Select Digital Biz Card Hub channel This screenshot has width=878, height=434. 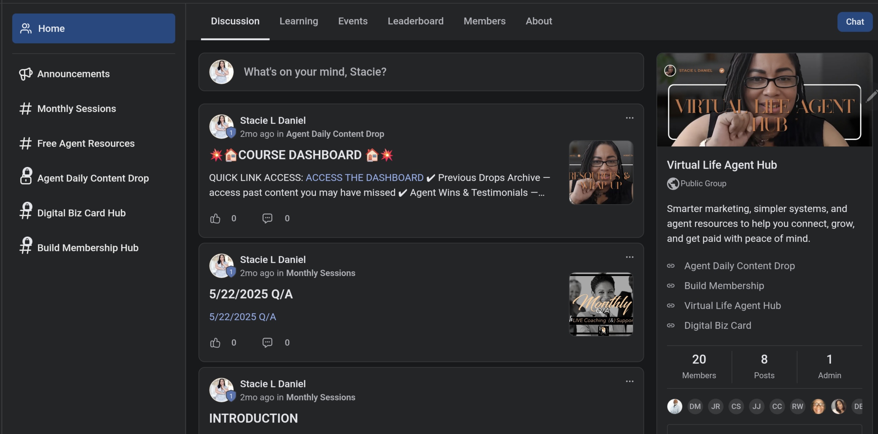81,213
